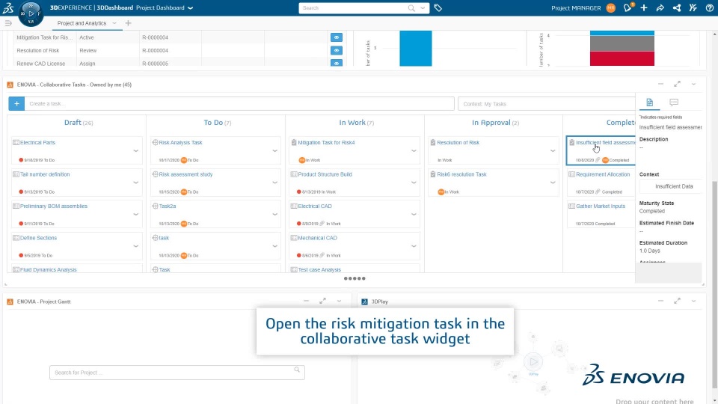Click the red segment of stacked bar
The width and height of the screenshot is (718, 404).
622,58
